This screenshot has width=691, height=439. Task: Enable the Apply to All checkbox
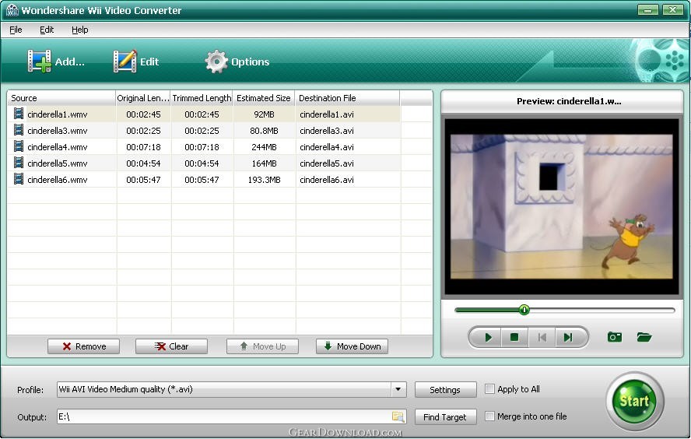click(489, 388)
